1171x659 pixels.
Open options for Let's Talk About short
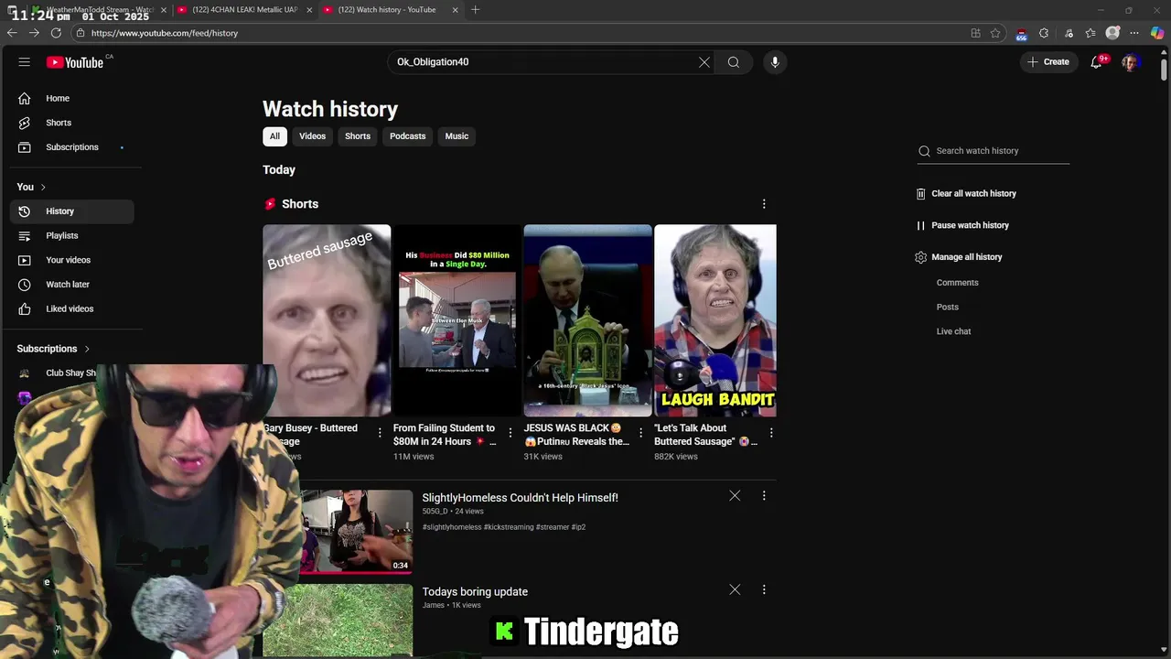tap(771, 432)
